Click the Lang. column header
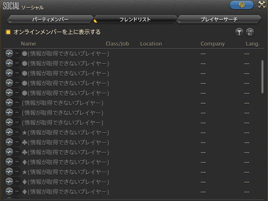 coord(253,44)
